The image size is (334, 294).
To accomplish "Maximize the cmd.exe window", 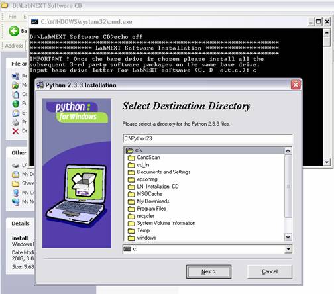I will pyautogui.click(x=319, y=22).
